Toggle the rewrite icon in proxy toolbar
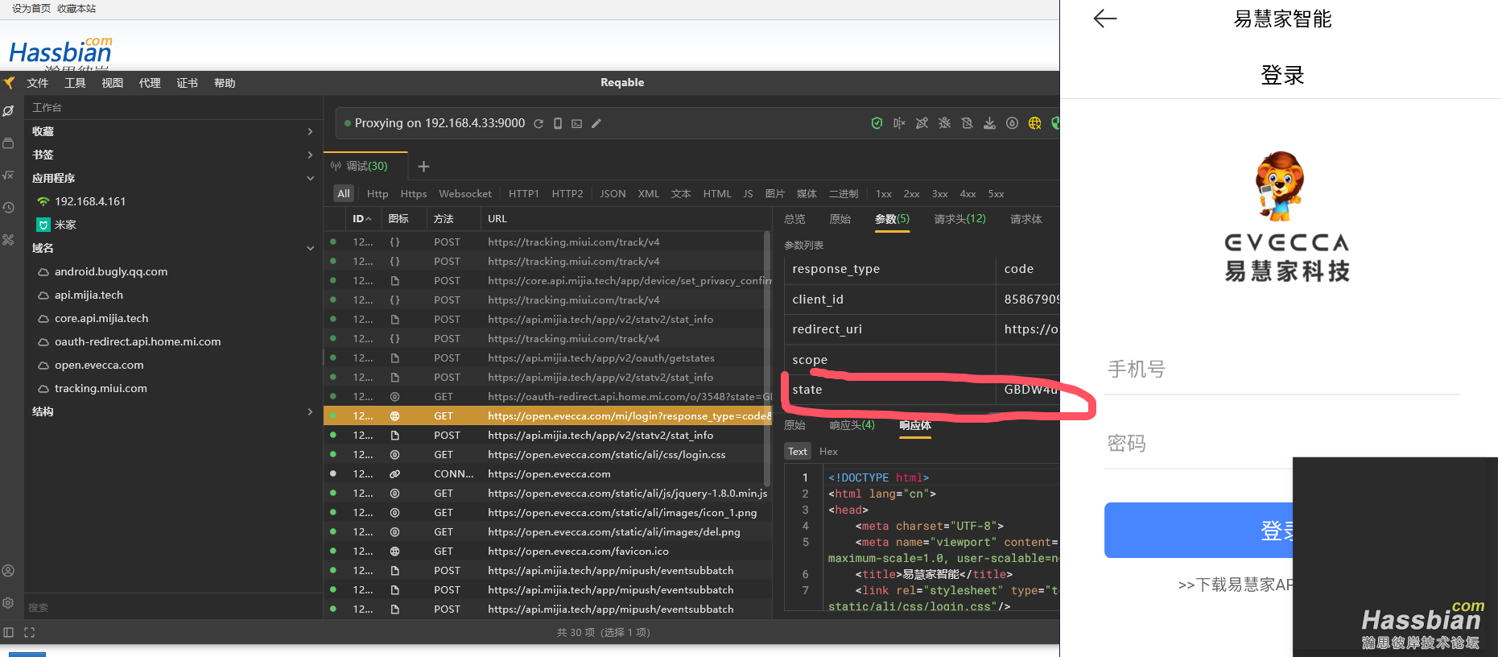 coord(922,123)
